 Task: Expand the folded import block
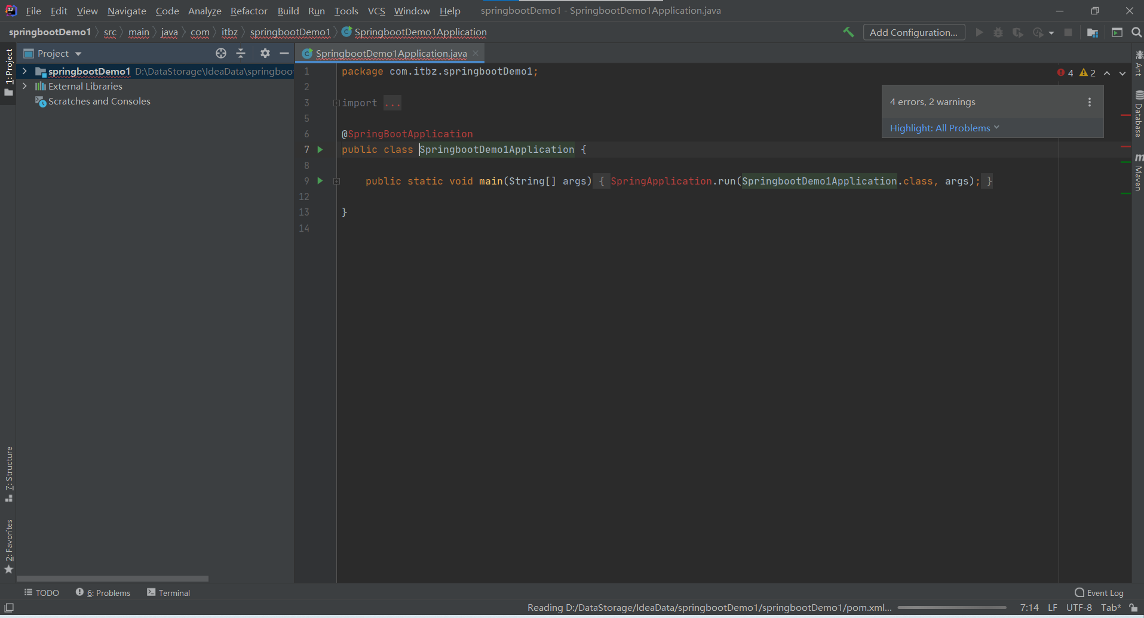tap(336, 103)
